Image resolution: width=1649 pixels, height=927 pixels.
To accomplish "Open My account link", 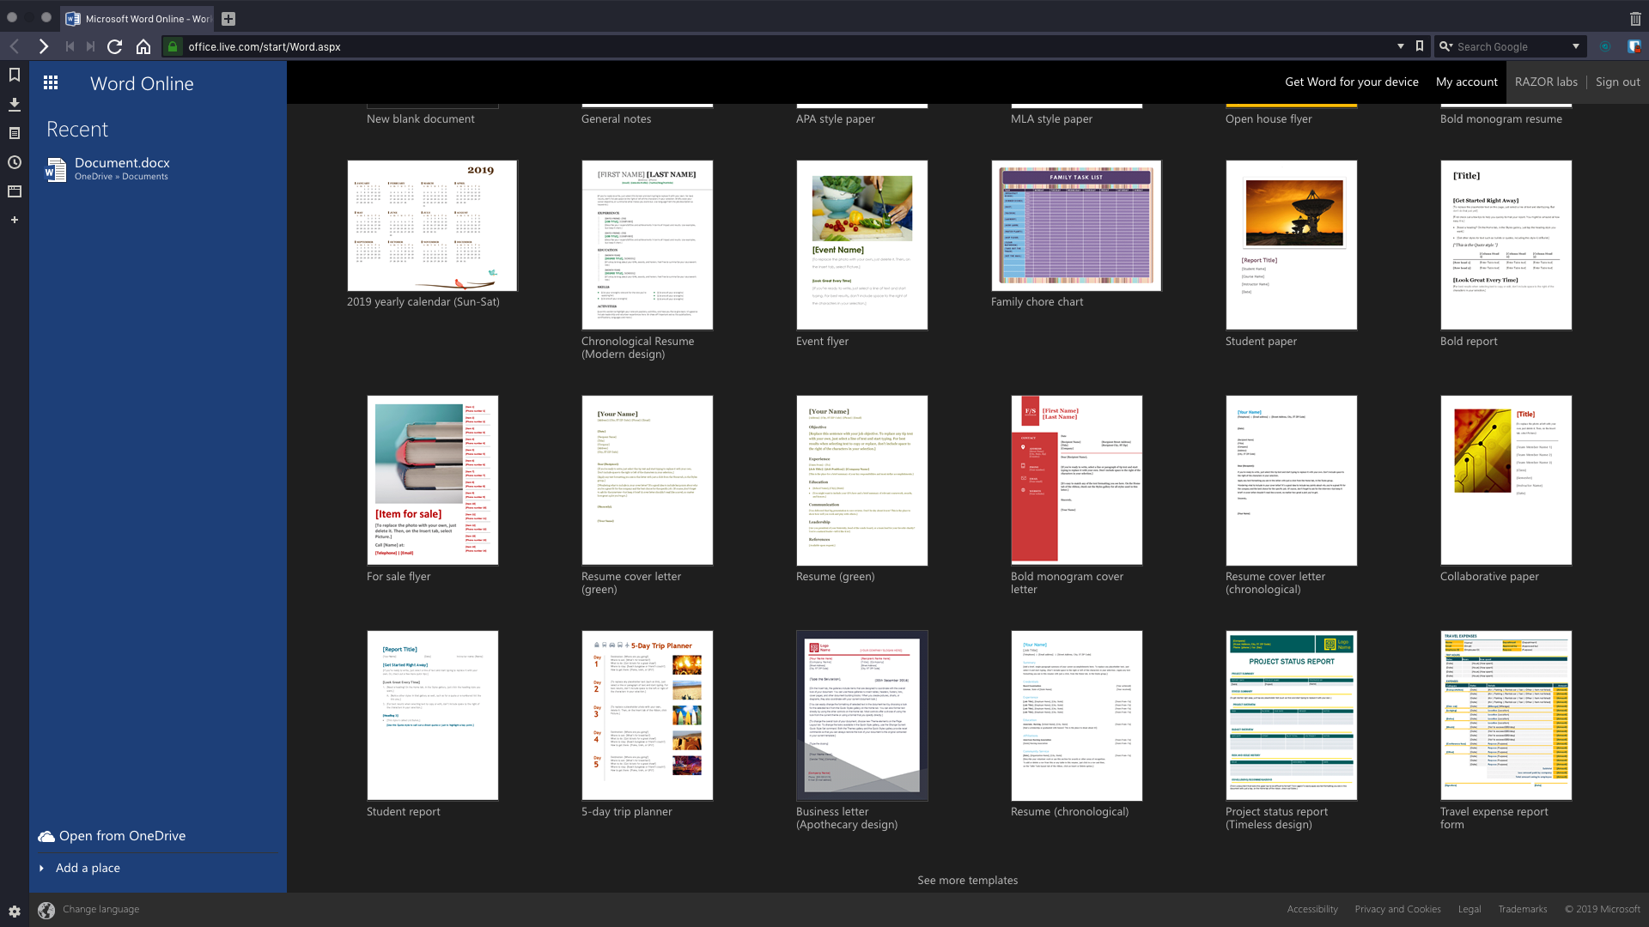I will tap(1466, 82).
